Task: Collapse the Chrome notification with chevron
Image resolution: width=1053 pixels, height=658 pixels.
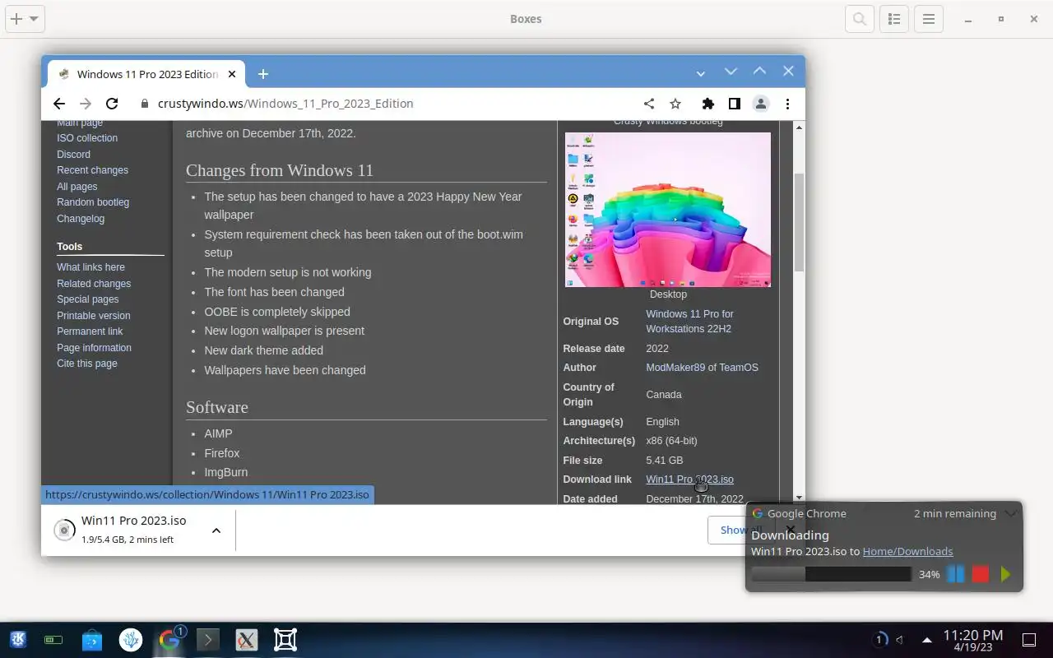Action: [1011, 513]
